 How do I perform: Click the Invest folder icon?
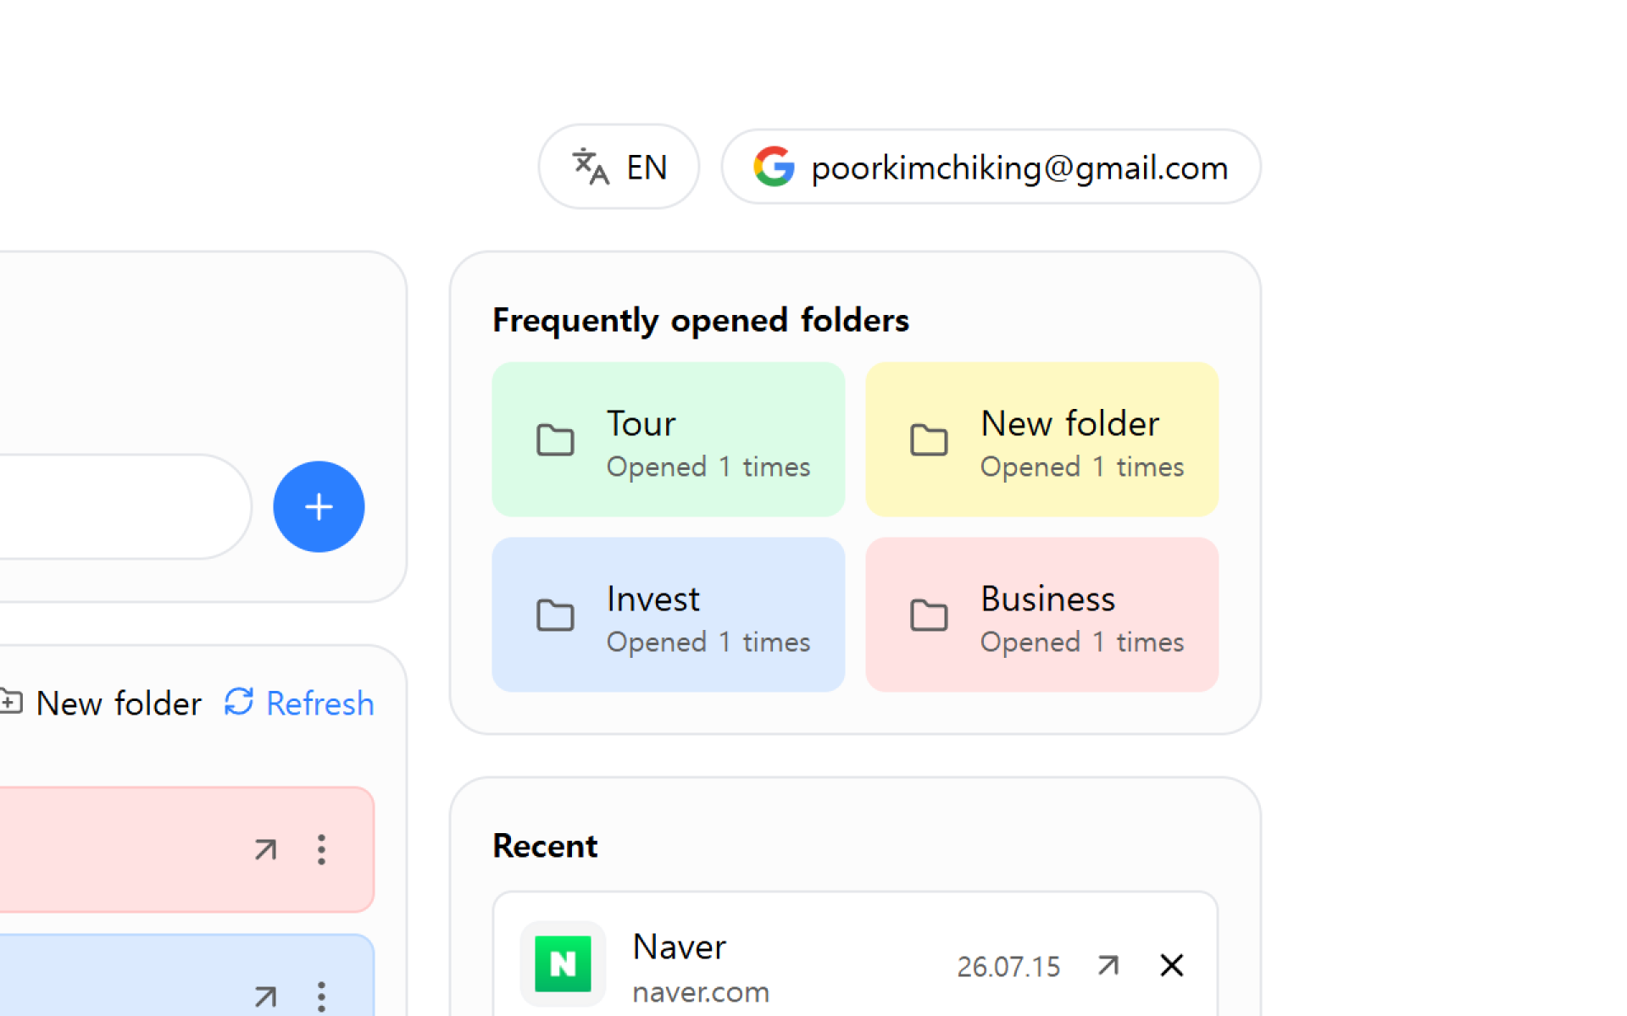[555, 616]
